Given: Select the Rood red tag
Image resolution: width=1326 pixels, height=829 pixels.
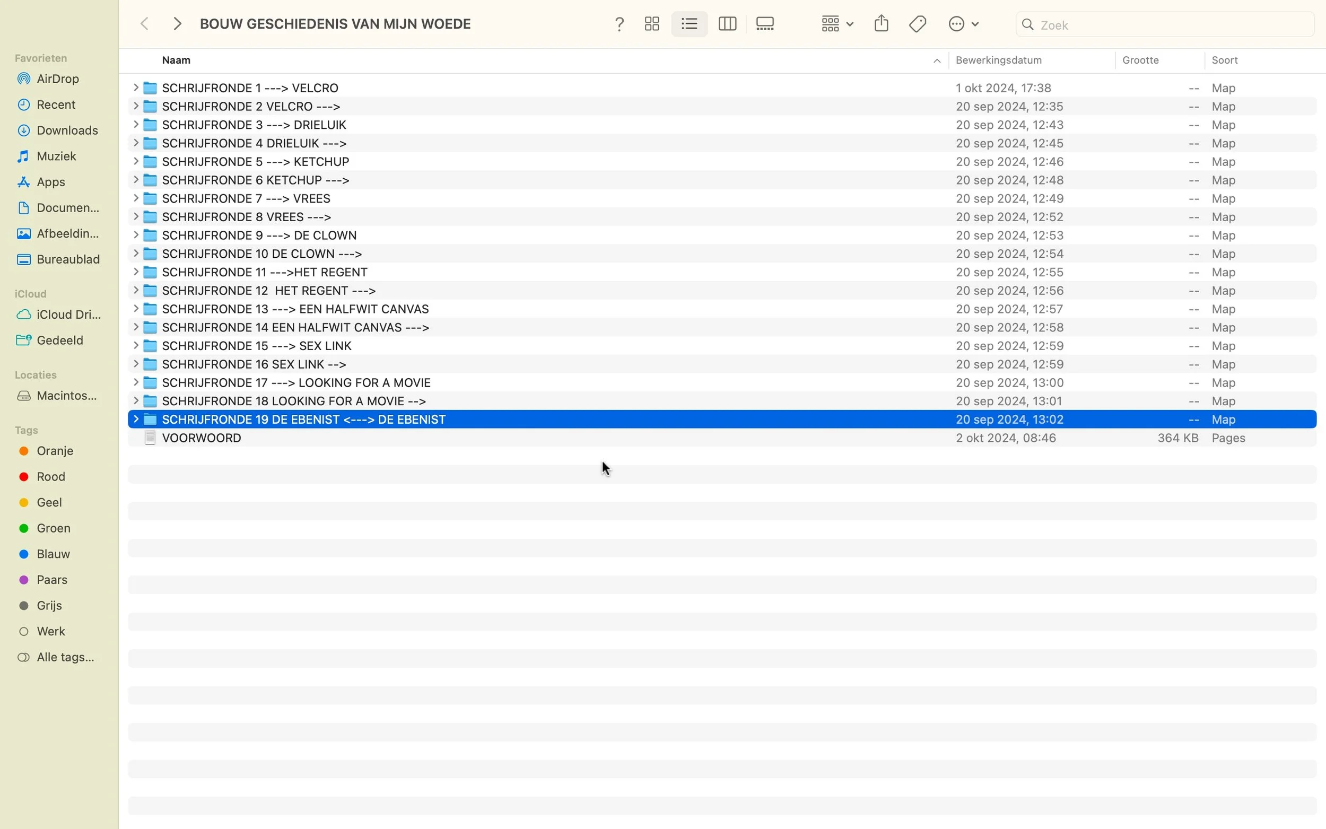Looking at the screenshot, I should (x=50, y=476).
